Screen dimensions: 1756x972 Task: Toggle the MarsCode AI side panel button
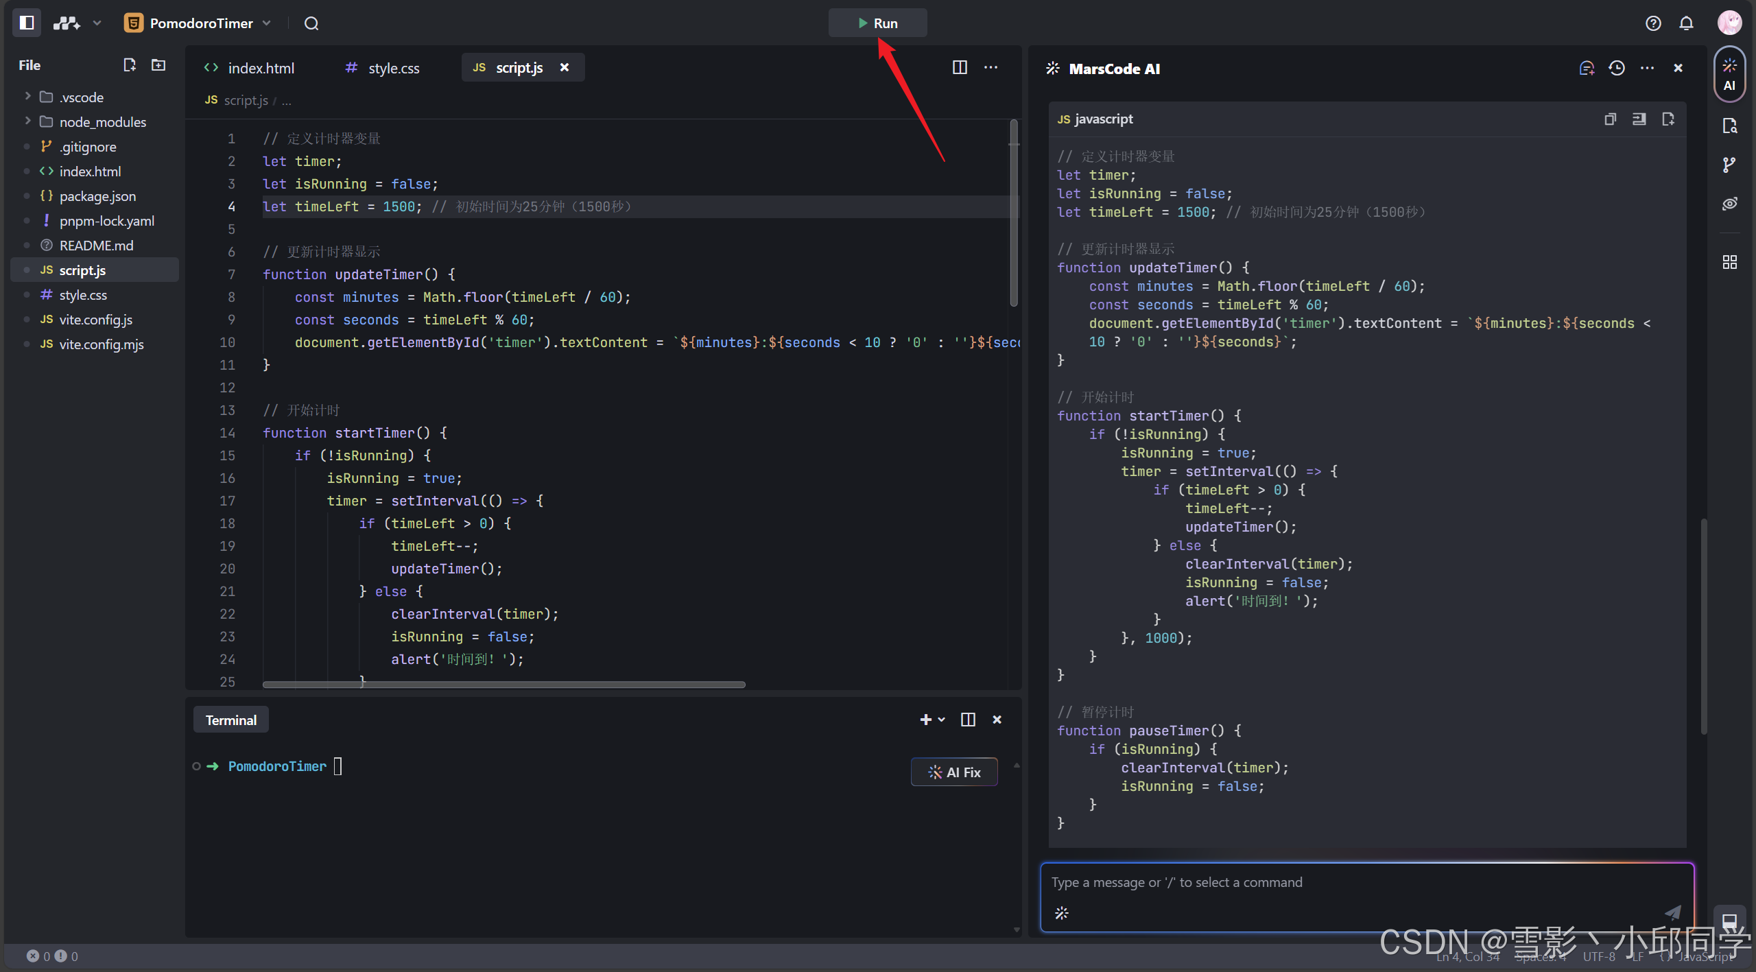tap(1729, 74)
